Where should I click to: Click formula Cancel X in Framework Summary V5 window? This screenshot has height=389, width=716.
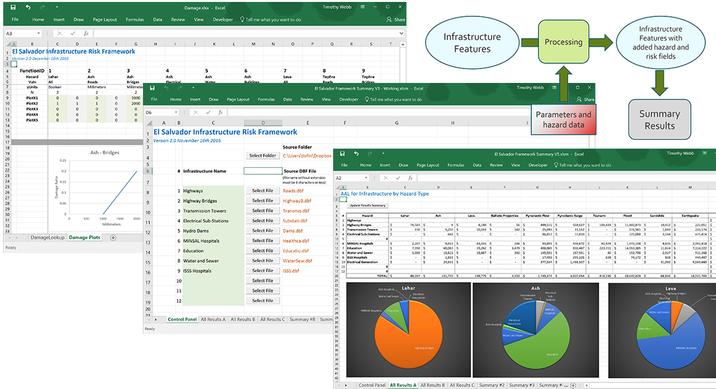[x=385, y=178]
